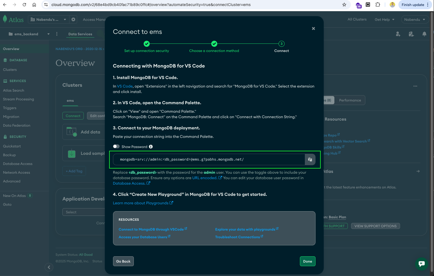
Task: Open Clusters in the sidebar
Action: click(10, 69)
